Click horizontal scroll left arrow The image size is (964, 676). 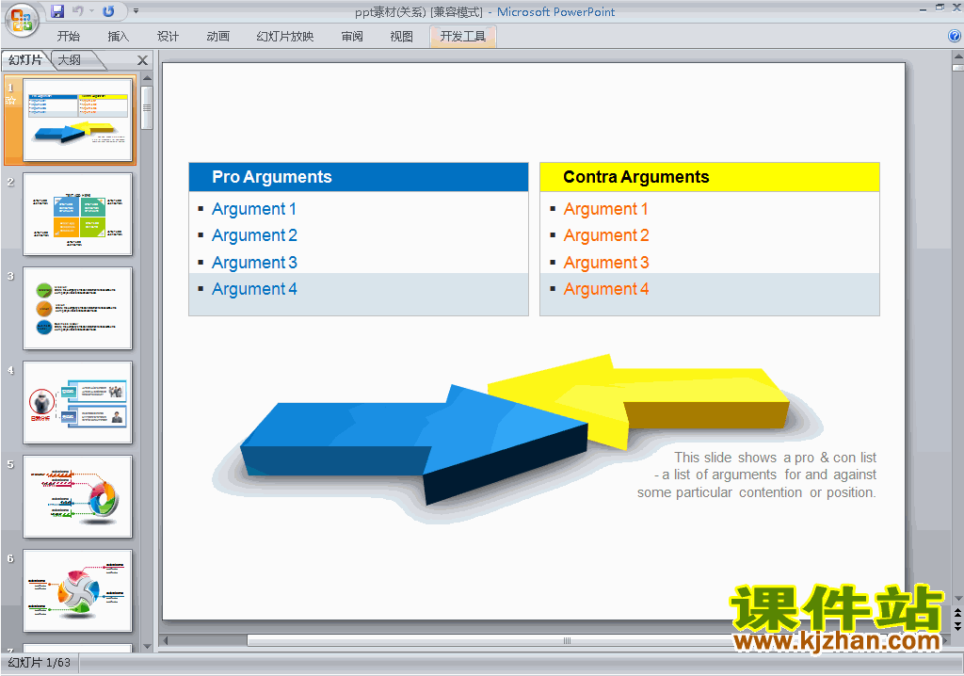165,640
